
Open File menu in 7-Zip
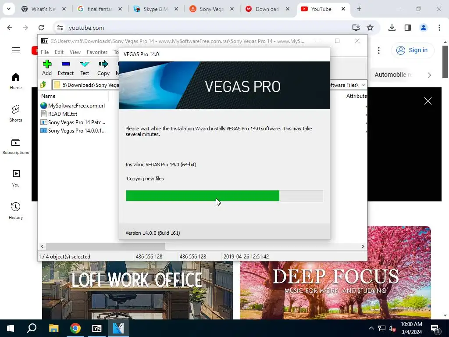tap(45, 52)
